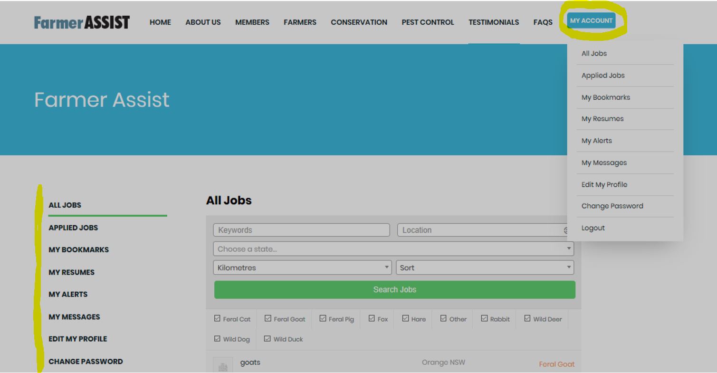Toggle the Wild Deer checkbox

[527, 319]
